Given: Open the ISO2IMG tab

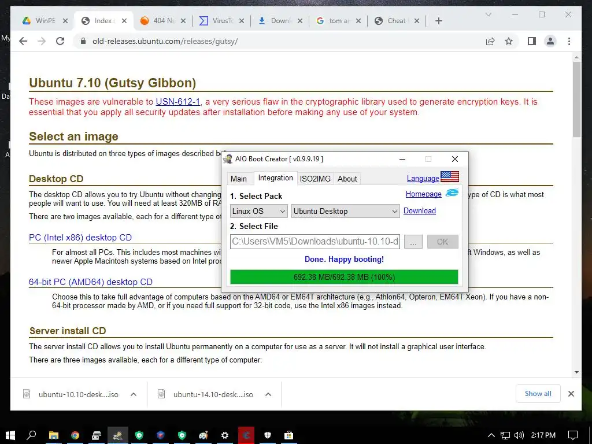Looking at the screenshot, I should [x=315, y=179].
